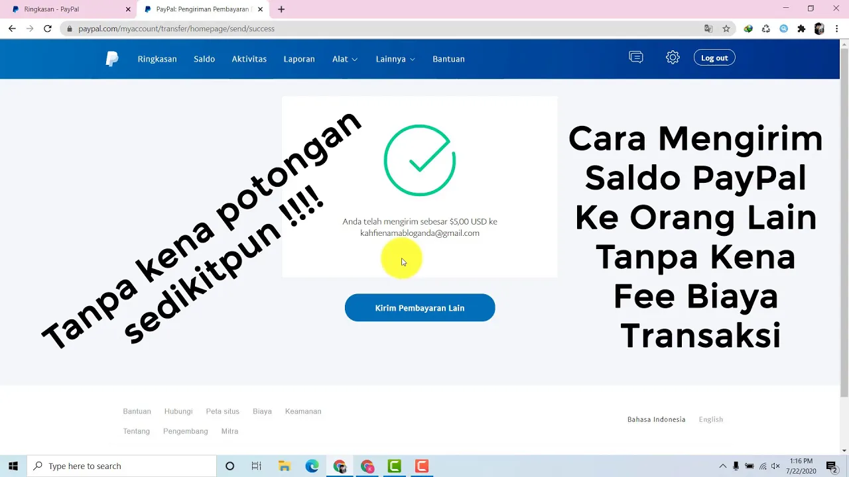Switch language to English
849x477 pixels.
[711, 419]
